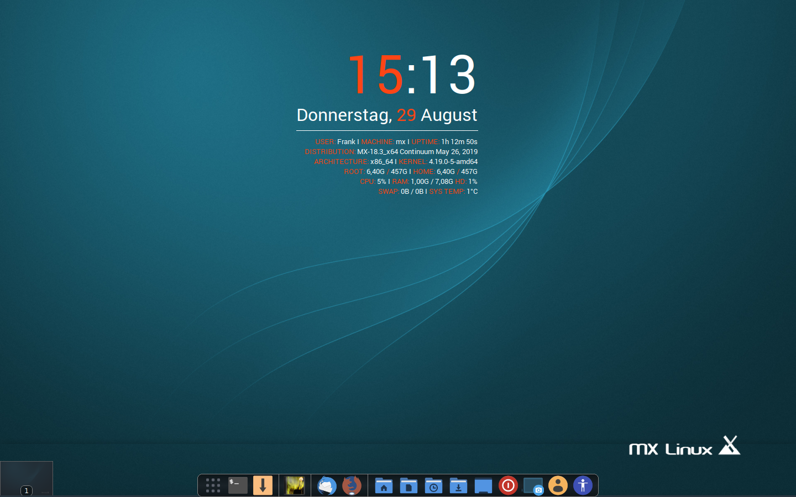Click the USER value 'Frank'
The width and height of the screenshot is (796, 497).
tap(346, 141)
